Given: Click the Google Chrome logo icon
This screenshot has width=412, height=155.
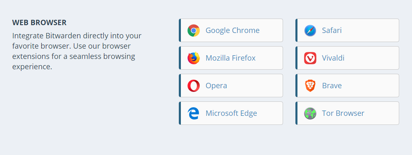Looking at the screenshot, I should 194,31.
